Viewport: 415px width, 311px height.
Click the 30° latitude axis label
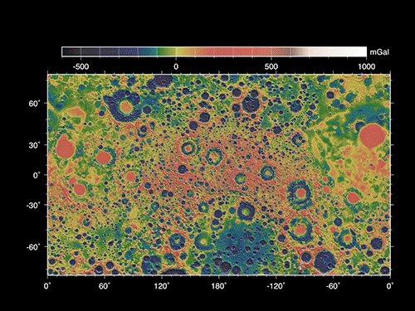[35, 145]
